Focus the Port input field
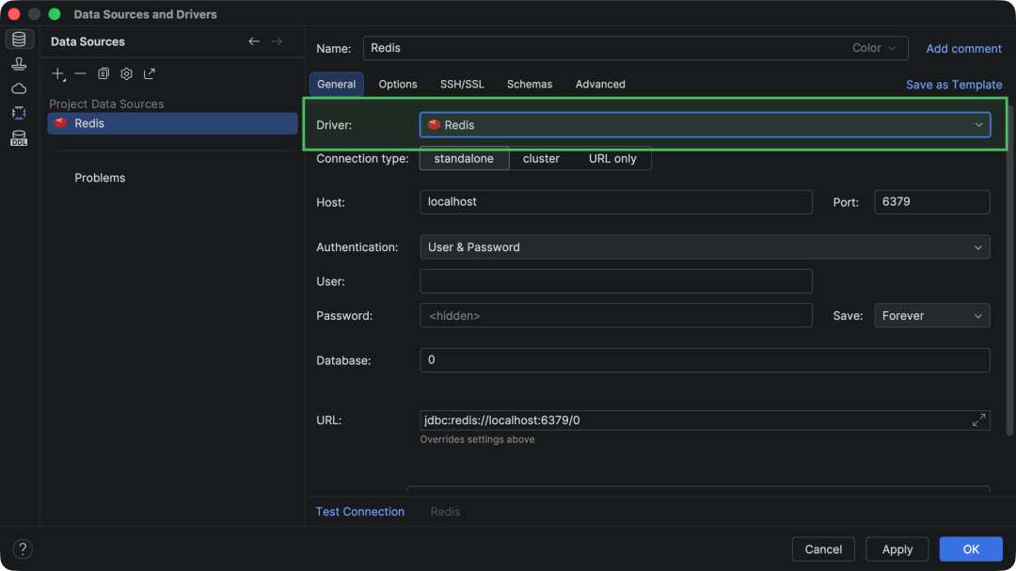 pyautogui.click(x=931, y=202)
